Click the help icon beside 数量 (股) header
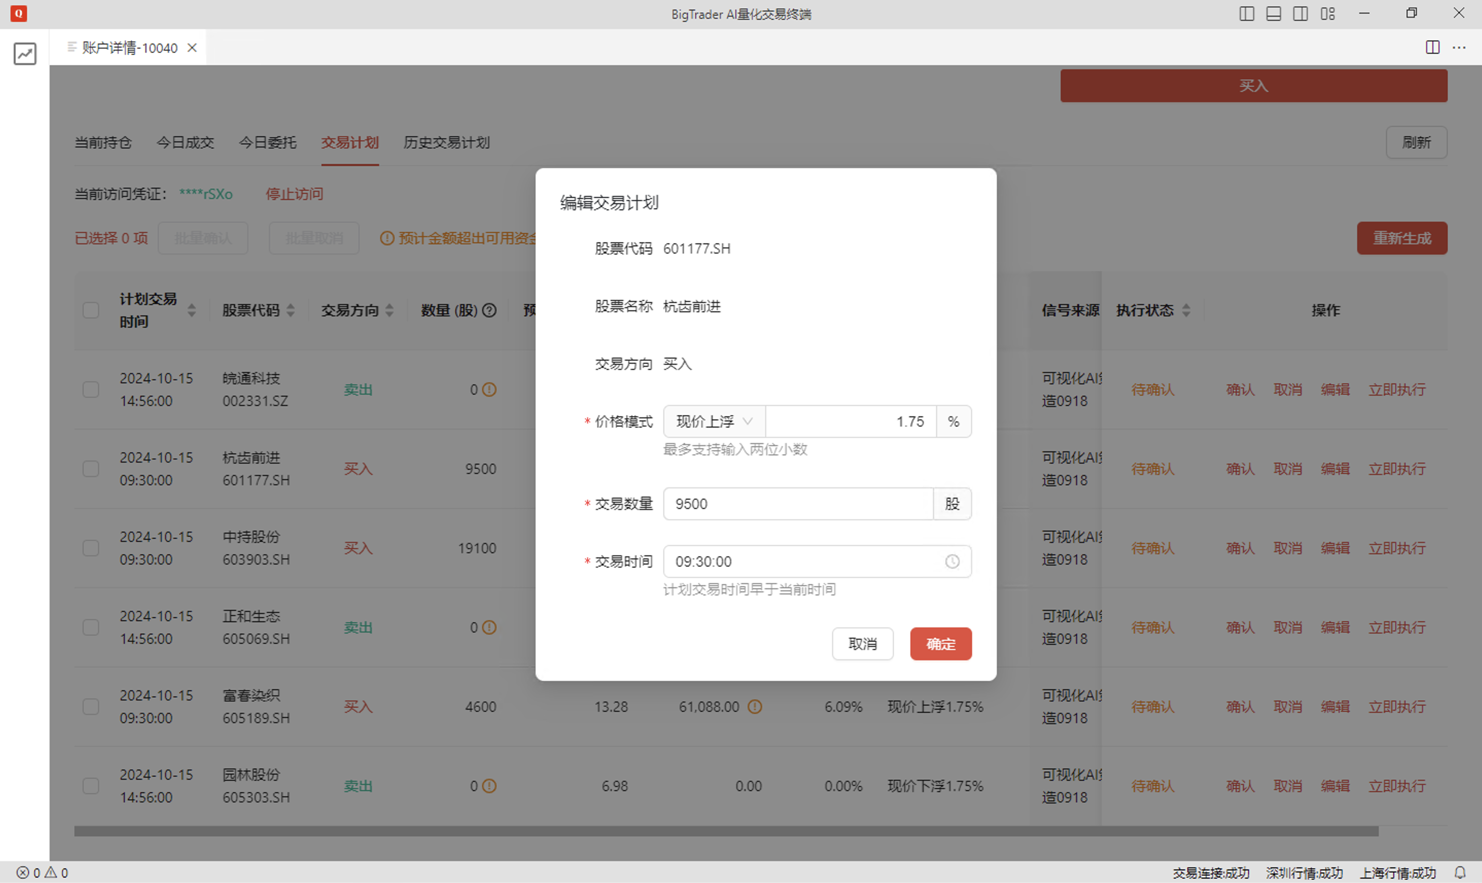The image size is (1482, 883). coord(489,310)
